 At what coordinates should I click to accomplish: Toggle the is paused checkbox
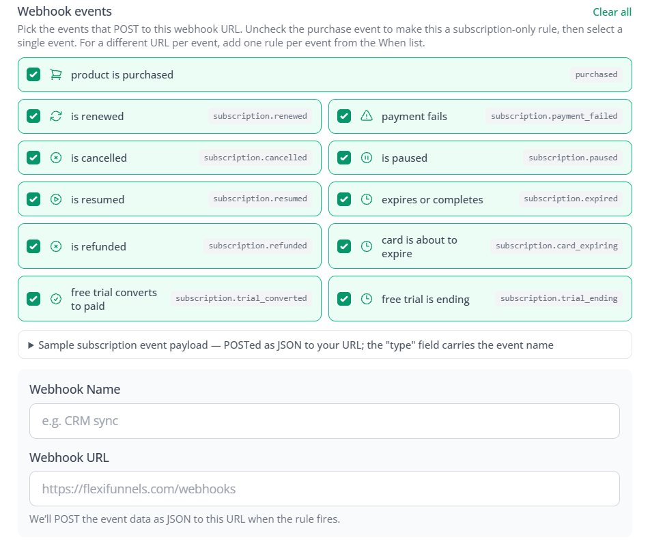click(x=344, y=158)
